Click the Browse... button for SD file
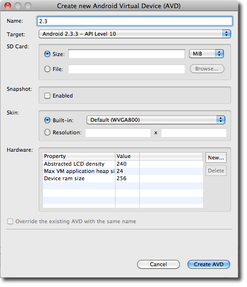 coord(207,69)
